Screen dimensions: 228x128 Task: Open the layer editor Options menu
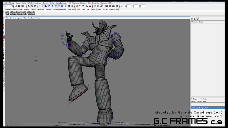199,101
